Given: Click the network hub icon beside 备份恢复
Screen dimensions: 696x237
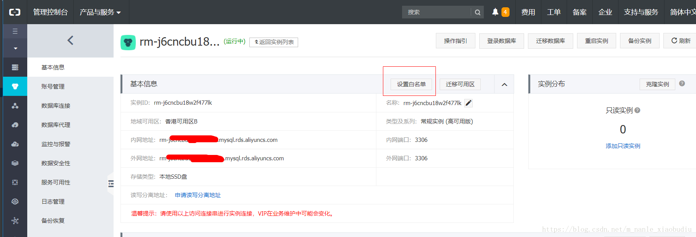Looking at the screenshot, I should (x=15, y=221).
